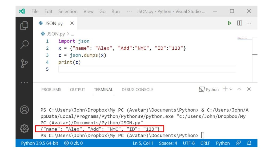Click Ln 5, Col 1 in status bar
273x153 pixels.
(x=143, y=143)
